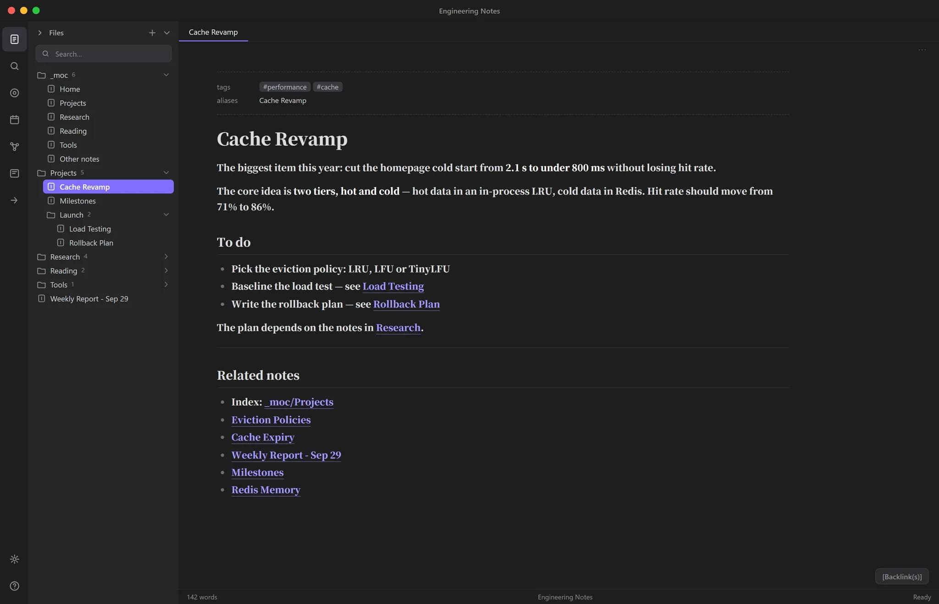Click the target-circle icon in left ribbon

pos(14,93)
